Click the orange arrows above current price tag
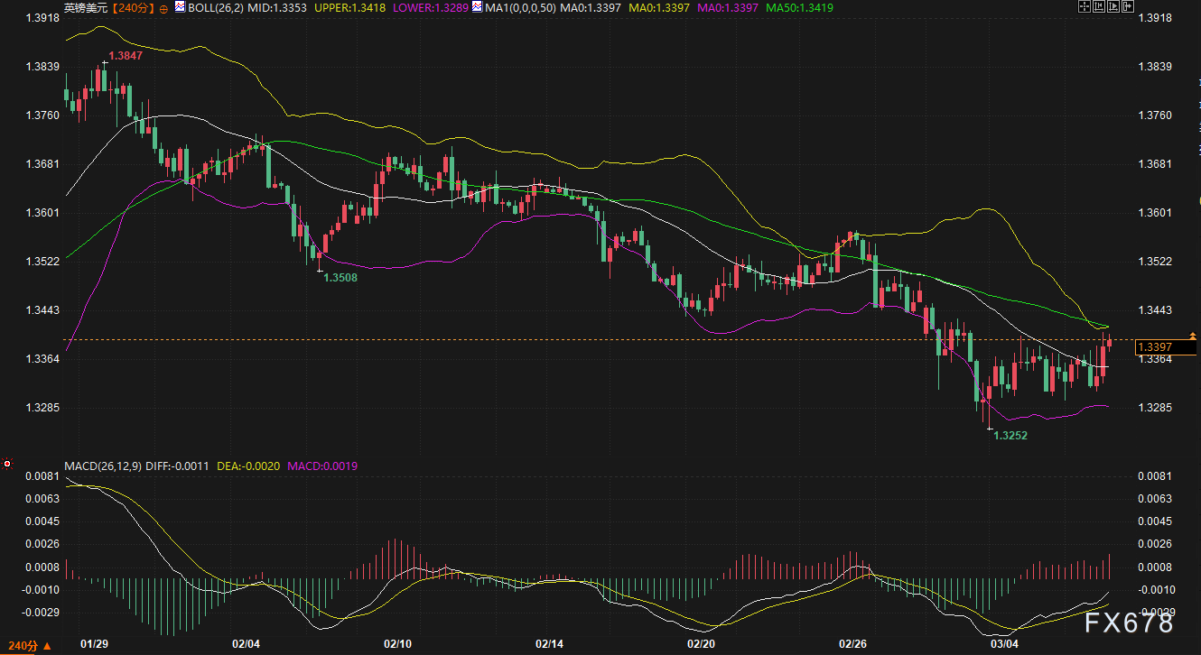 1193,336
